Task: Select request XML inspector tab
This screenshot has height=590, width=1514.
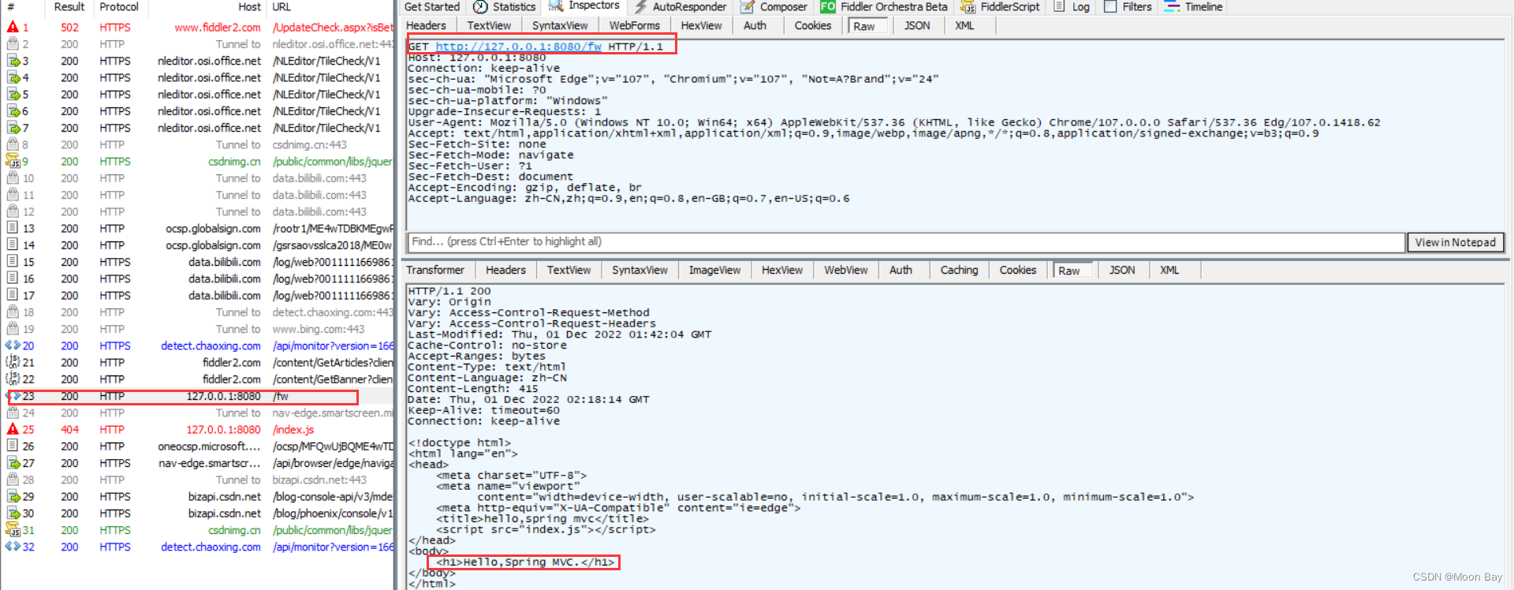Action: point(964,25)
